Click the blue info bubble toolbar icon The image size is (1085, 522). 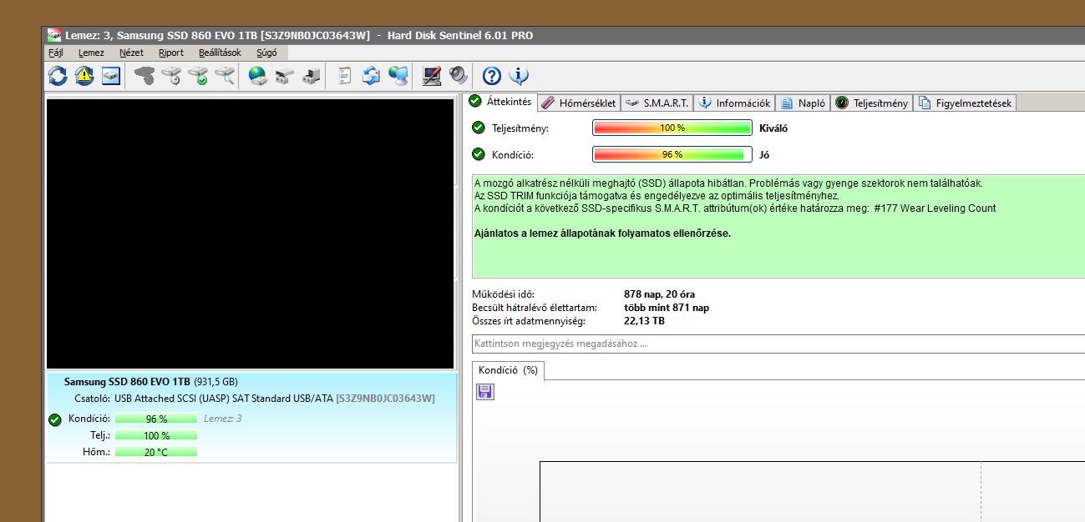(x=519, y=76)
